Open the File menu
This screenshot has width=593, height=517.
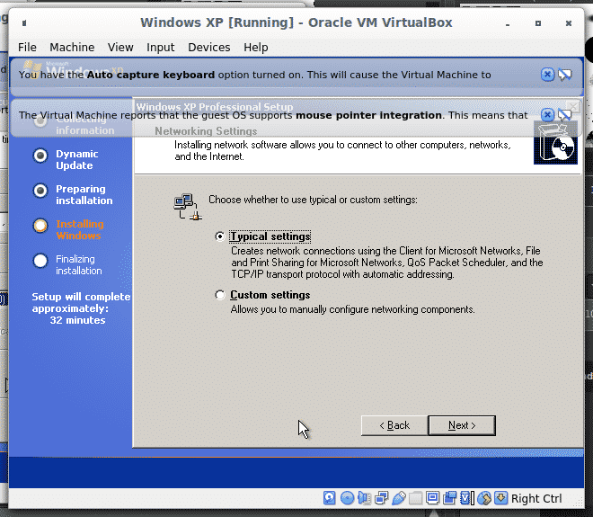click(x=27, y=48)
